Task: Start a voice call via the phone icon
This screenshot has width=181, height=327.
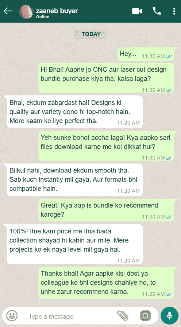Action: [157, 11]
